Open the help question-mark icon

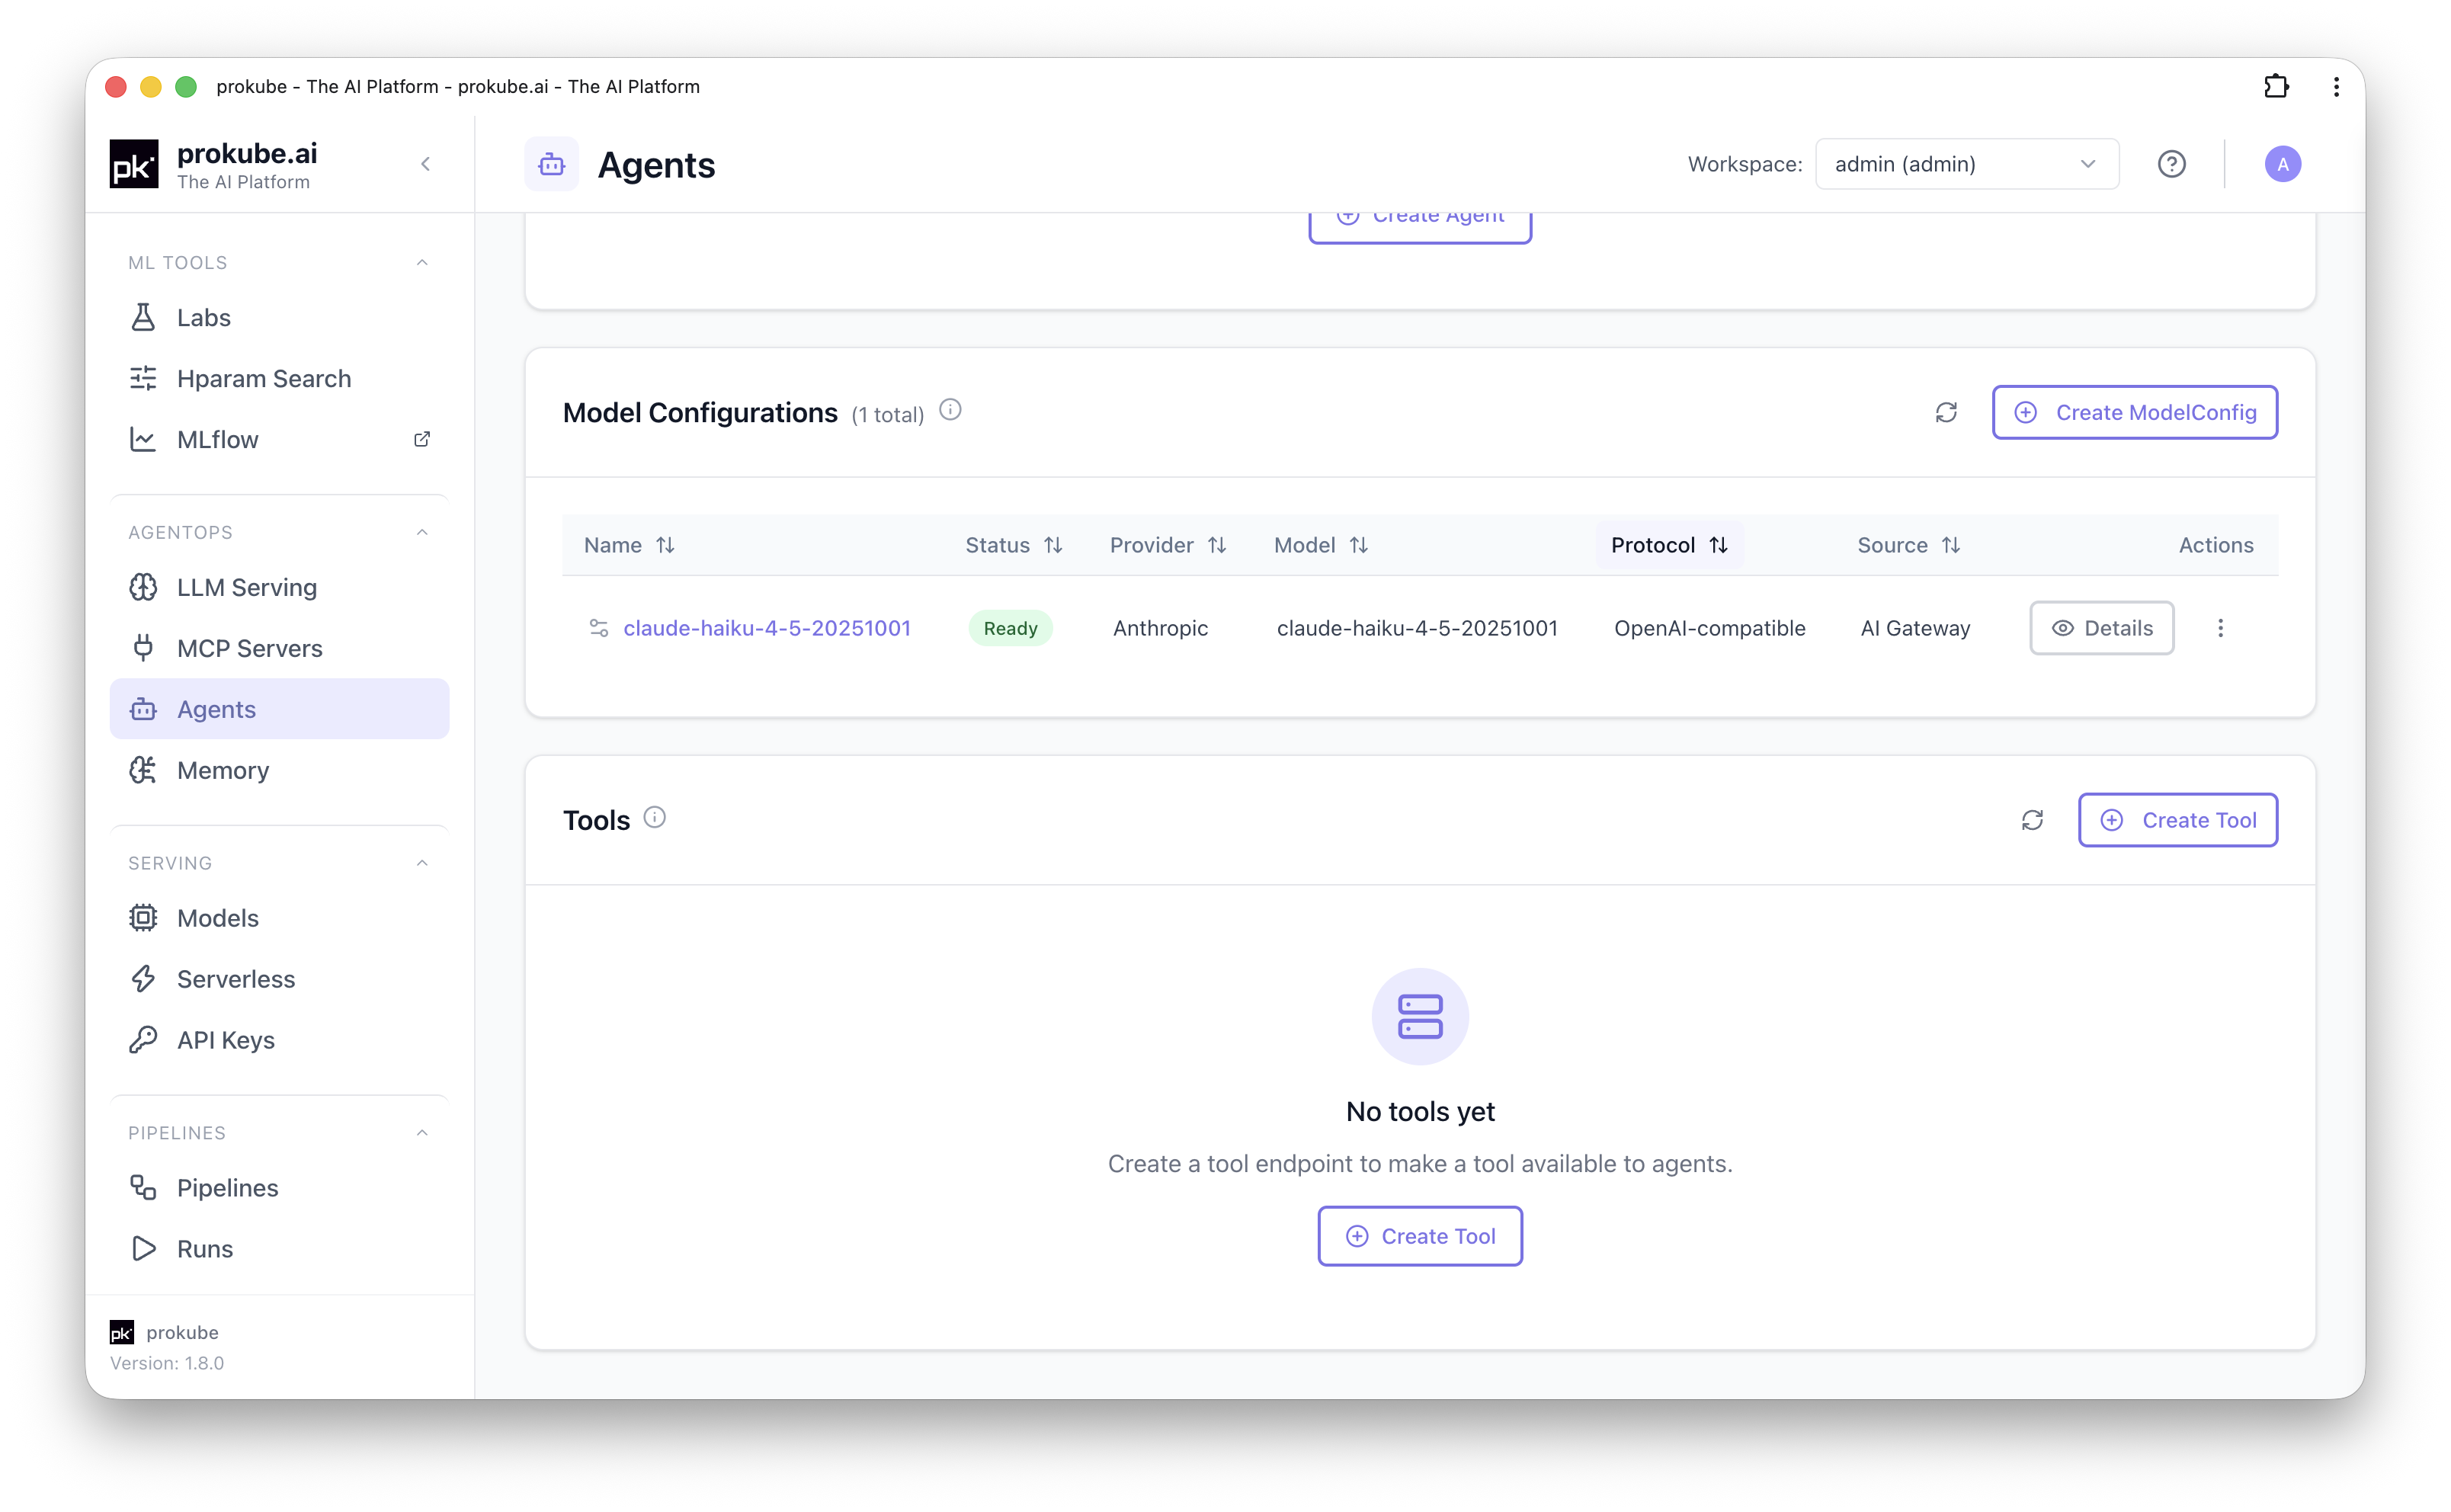click(2171, 164)
